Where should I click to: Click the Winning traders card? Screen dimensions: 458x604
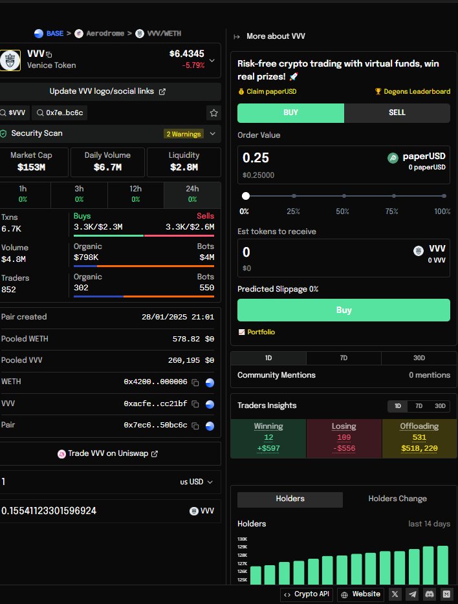click(x=268, y=438)
